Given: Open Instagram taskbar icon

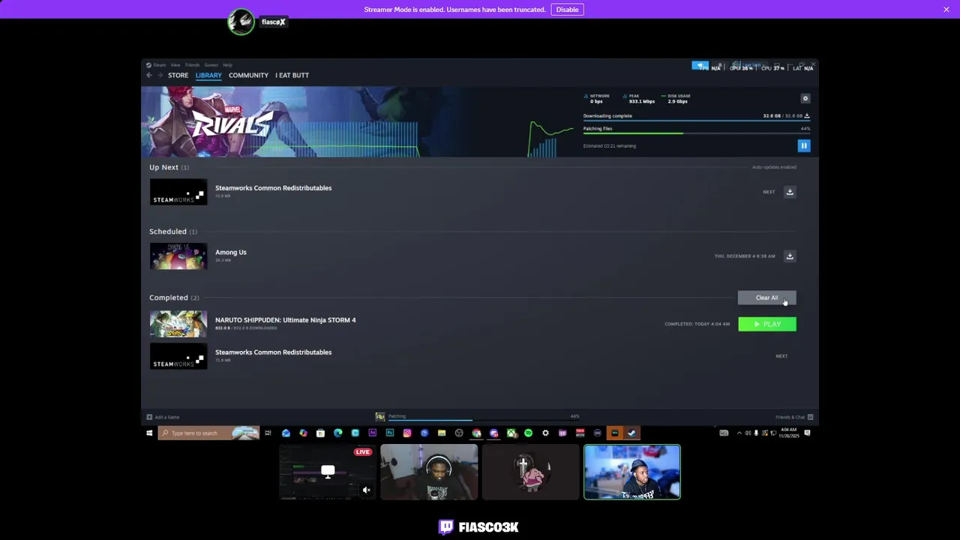Looking at the screenshot, I should coord(406,433).
